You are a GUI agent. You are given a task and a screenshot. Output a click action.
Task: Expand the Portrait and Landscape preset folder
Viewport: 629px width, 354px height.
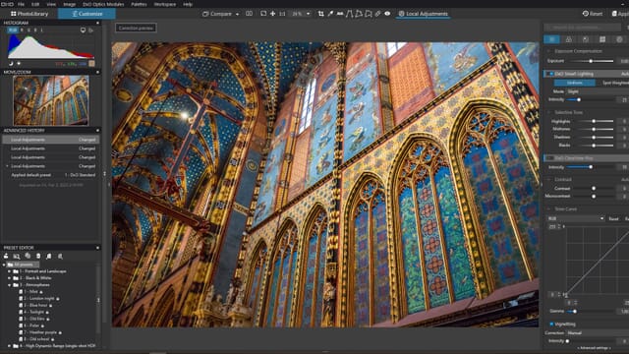[9, 271]
